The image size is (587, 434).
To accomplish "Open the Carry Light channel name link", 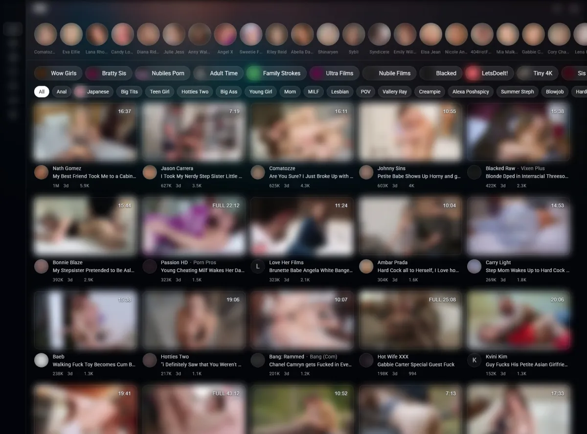I will tap(498, 263).
